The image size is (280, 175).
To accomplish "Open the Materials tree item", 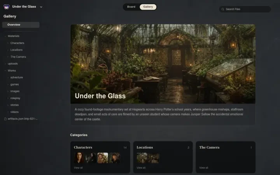I will (14, 36).
